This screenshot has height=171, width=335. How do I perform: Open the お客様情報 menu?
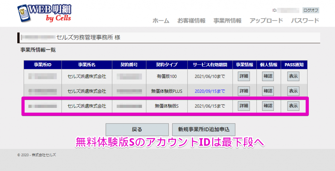coord(191,21)
